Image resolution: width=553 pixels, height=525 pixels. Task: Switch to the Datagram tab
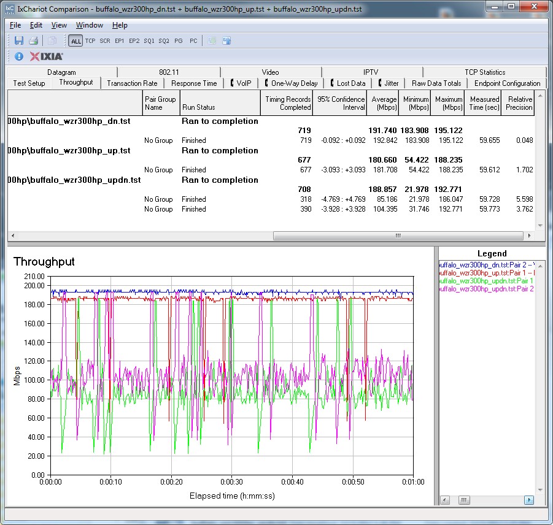click(x=62, y=72)
